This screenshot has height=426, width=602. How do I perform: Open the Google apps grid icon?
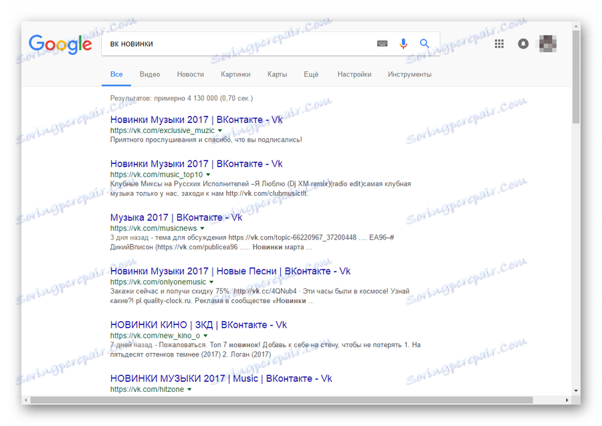pyautogui.click(x=498, y=43)
